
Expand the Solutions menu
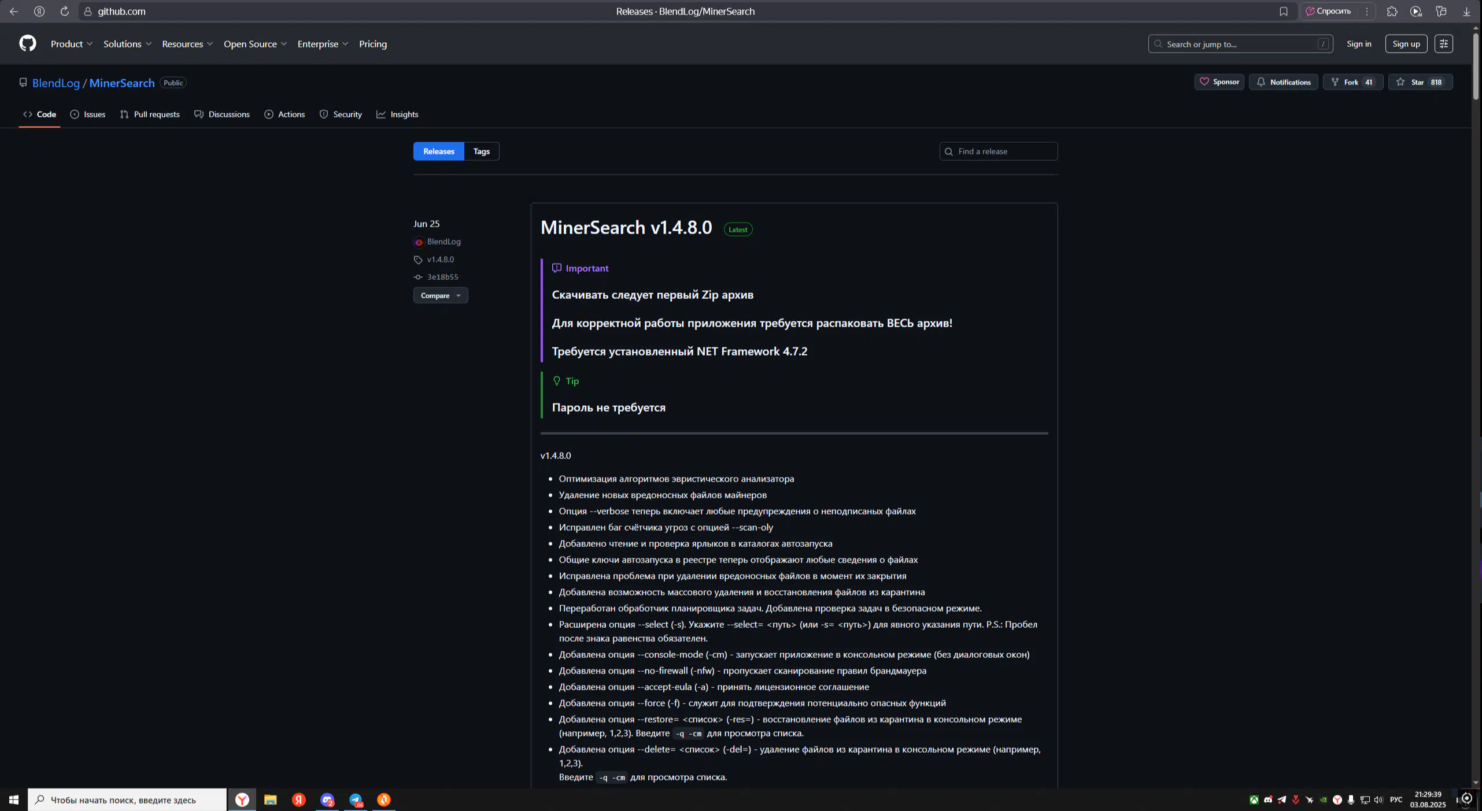[127, 44]
